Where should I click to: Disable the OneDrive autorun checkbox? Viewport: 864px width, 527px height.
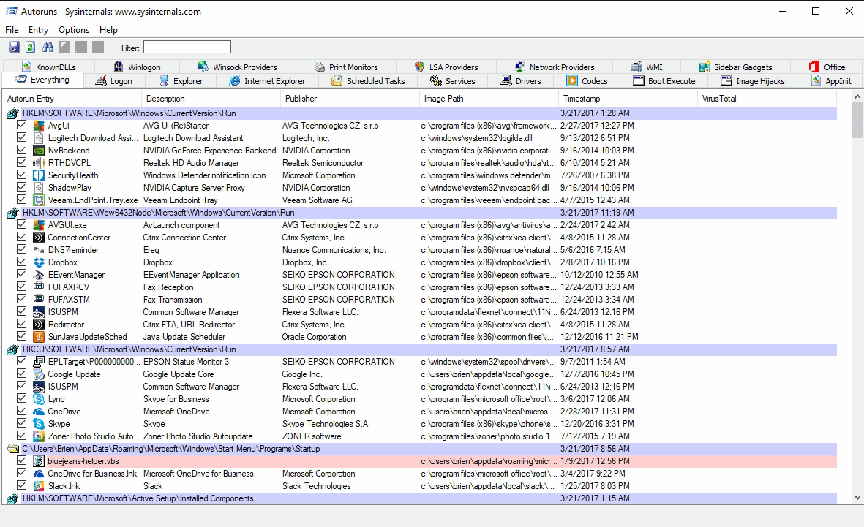click(22, 412)
